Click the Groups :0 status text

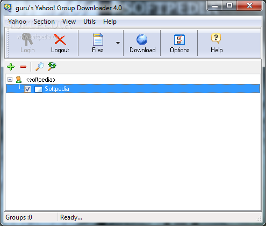tap(19, 217)
